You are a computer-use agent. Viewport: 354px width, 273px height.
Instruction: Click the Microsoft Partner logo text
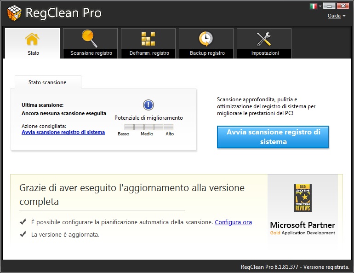(303, 225)
